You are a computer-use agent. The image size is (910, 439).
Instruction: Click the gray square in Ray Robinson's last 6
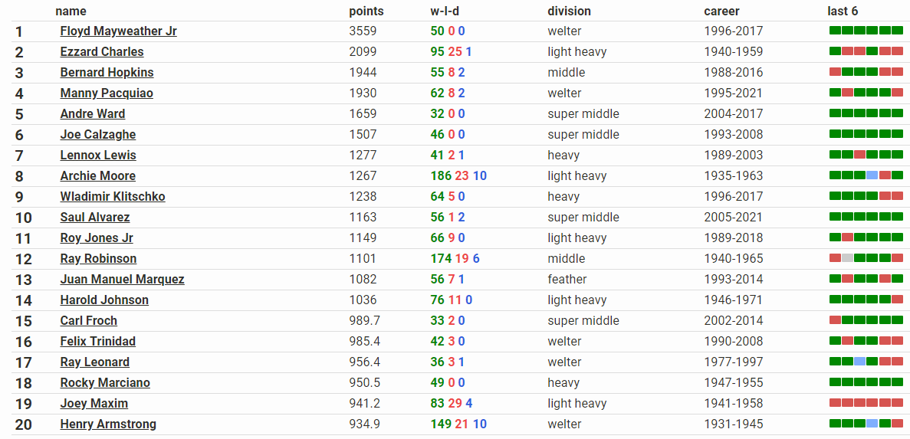tap(847, 258)
